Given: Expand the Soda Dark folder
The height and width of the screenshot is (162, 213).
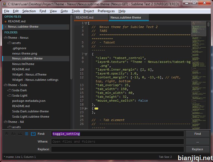Looking at the screenshot, I should coord(7,90).
